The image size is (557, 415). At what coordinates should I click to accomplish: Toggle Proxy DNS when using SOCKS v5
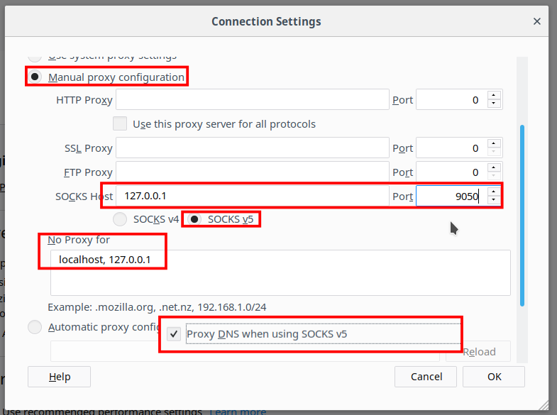[174, 334]
